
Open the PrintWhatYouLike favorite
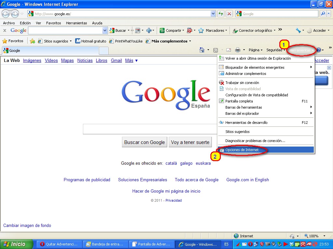point(126,41)
